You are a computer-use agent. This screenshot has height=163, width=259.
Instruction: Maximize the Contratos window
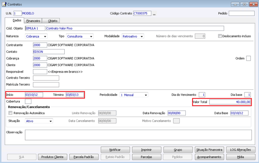[x=244, y=4]
